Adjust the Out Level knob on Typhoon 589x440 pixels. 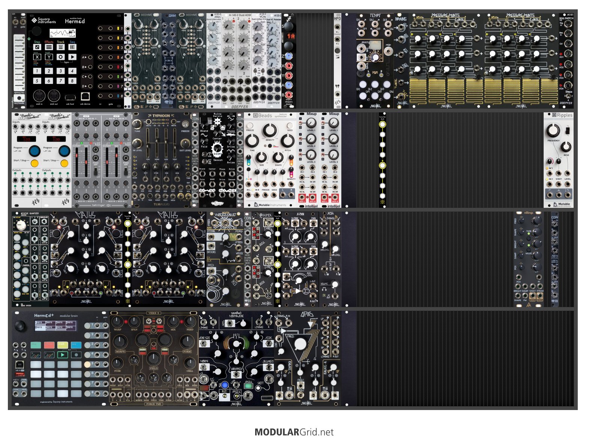pyautogui.click(x=185, y=144)
